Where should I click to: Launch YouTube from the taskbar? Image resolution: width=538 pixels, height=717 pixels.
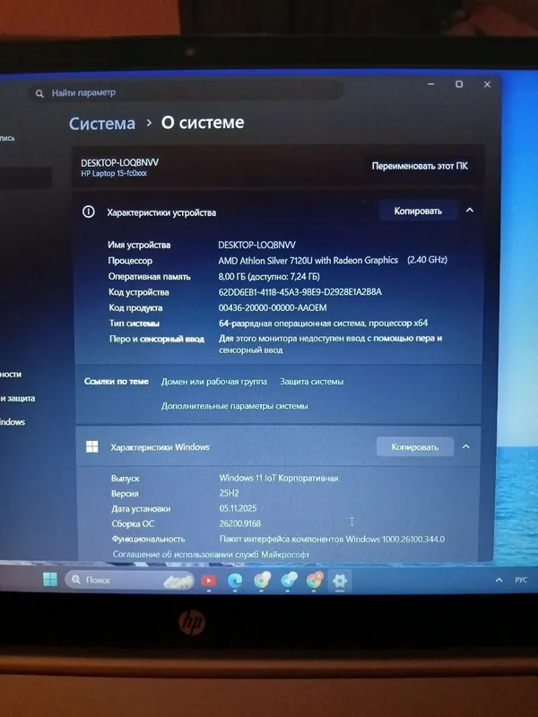(x=208, y=581)
